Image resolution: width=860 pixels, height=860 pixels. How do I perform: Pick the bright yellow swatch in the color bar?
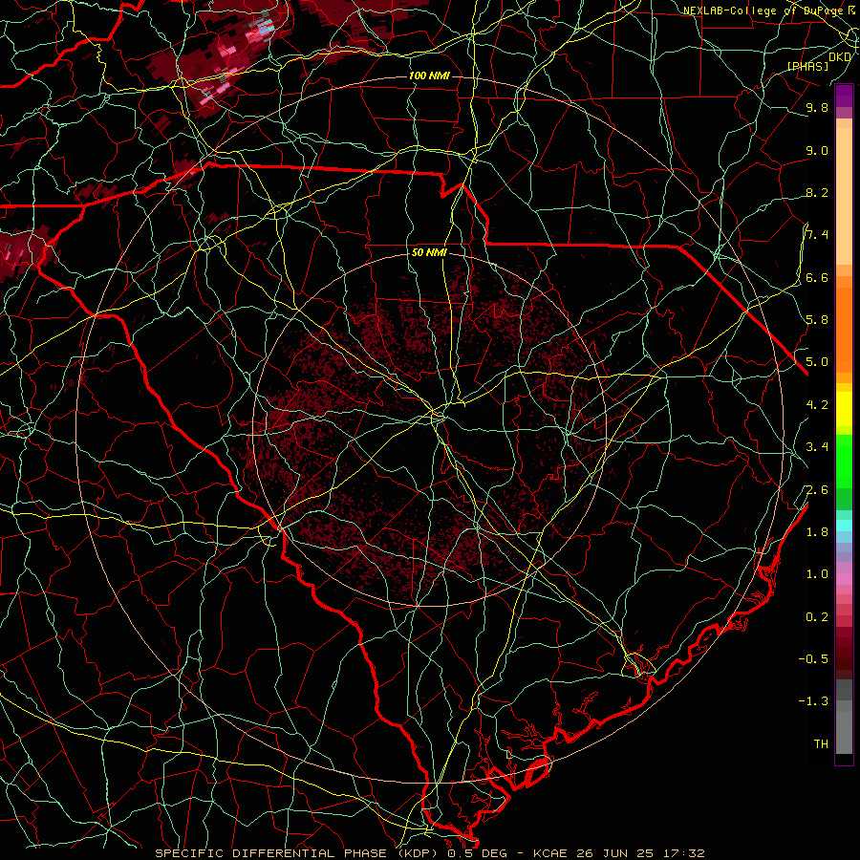844,409
